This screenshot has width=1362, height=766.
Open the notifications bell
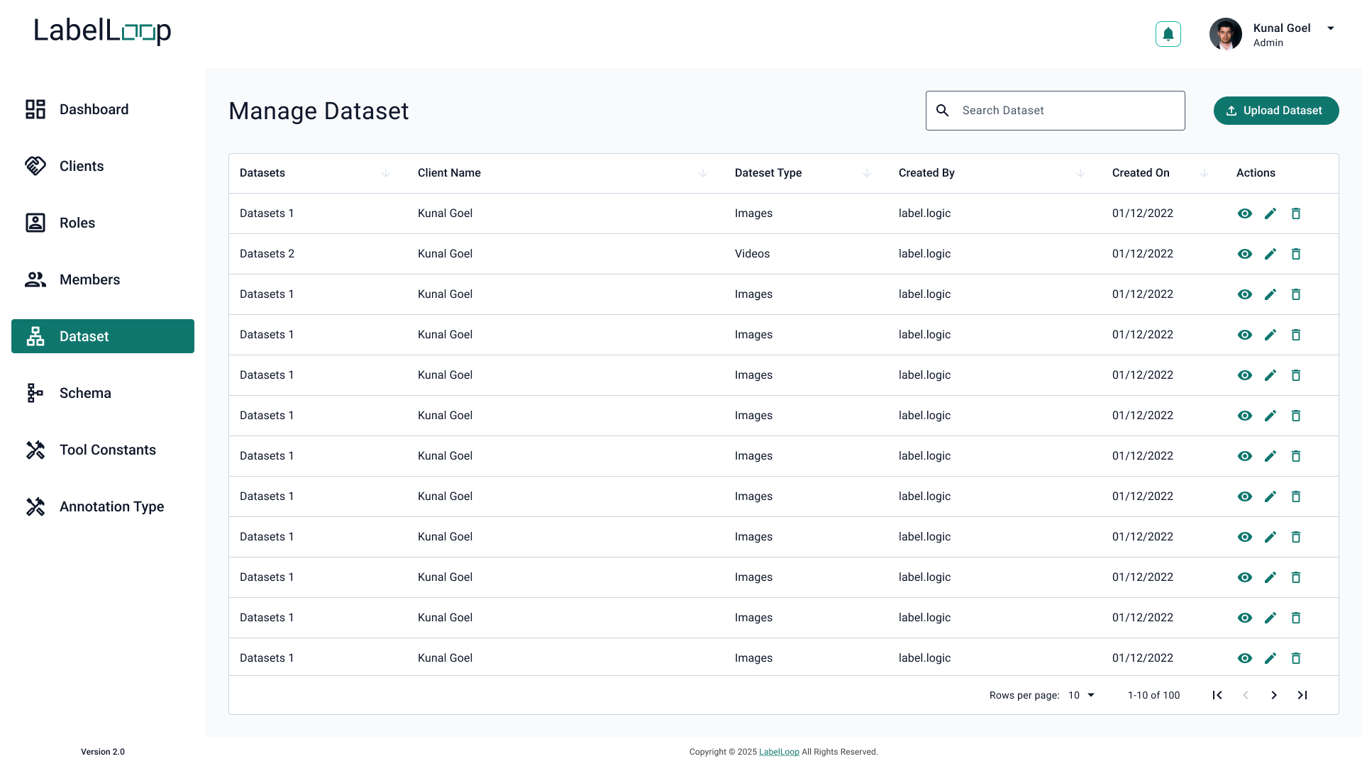1168,34
